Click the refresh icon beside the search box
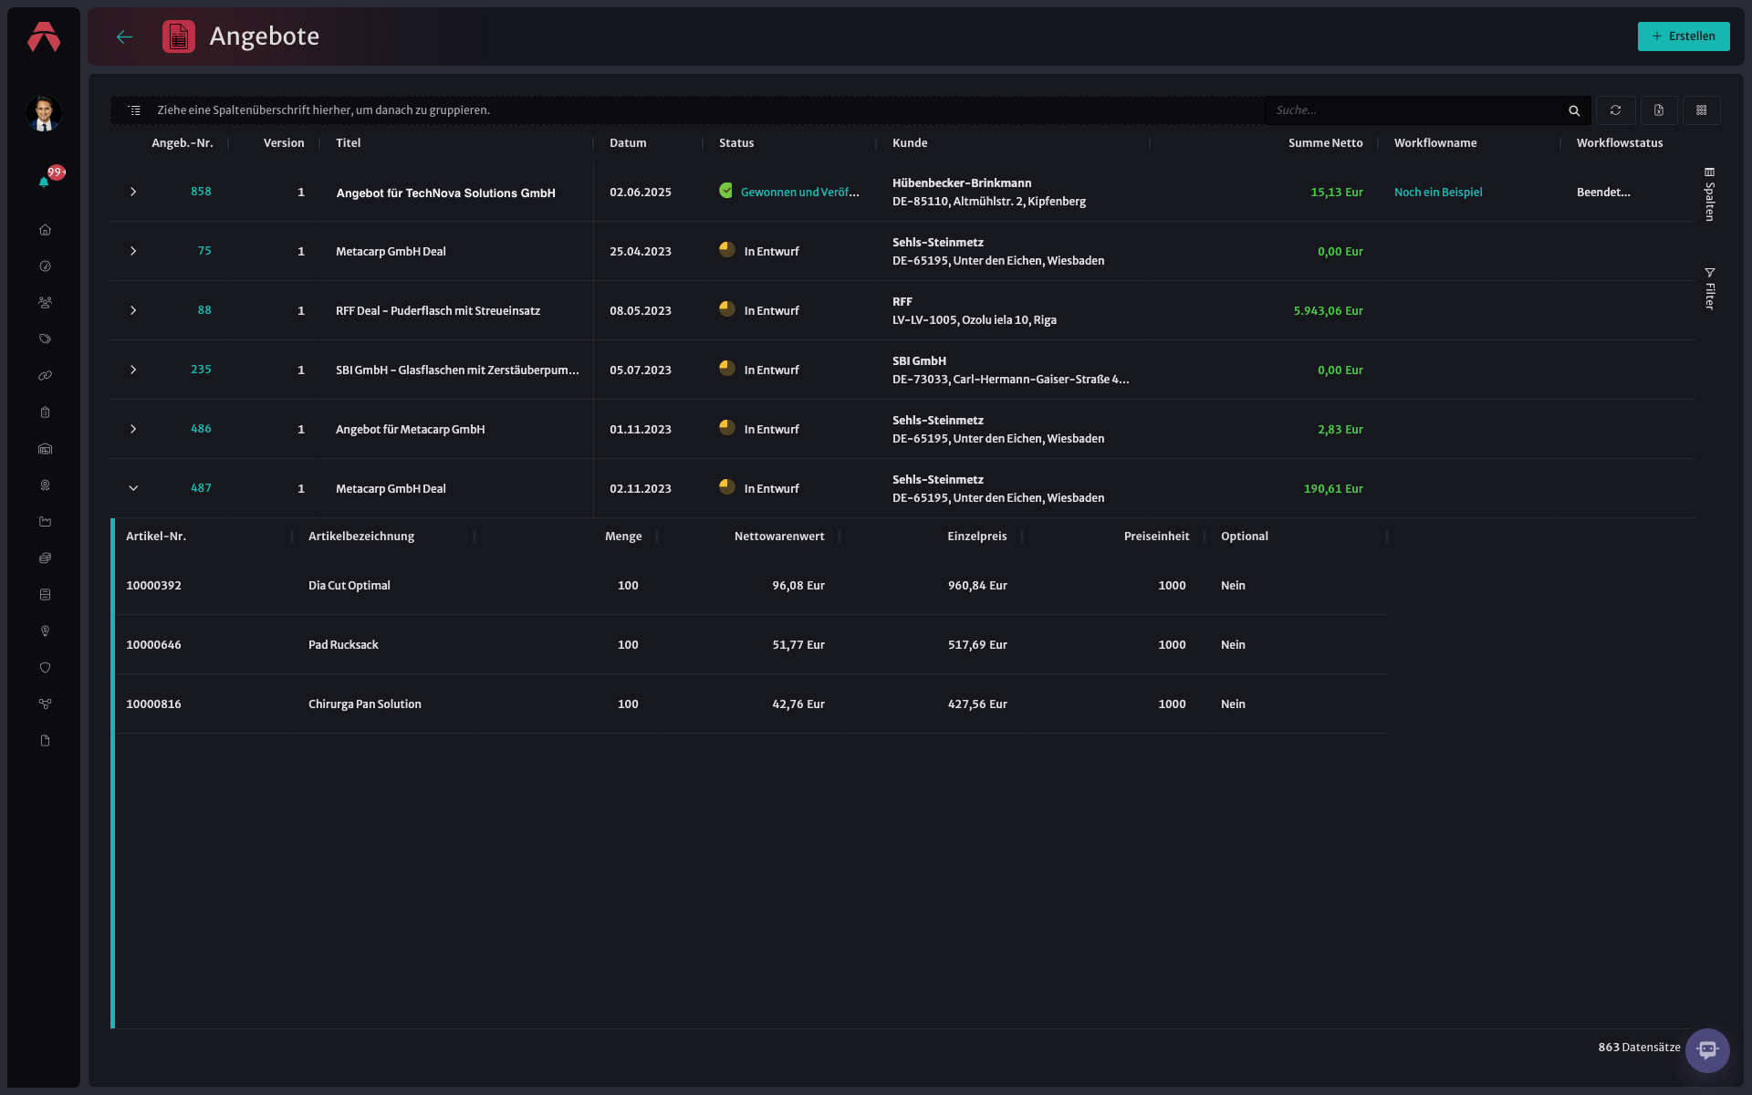Image resolution: width=1752 pixels, height=1095 pixels. (x=1615, y=110)
